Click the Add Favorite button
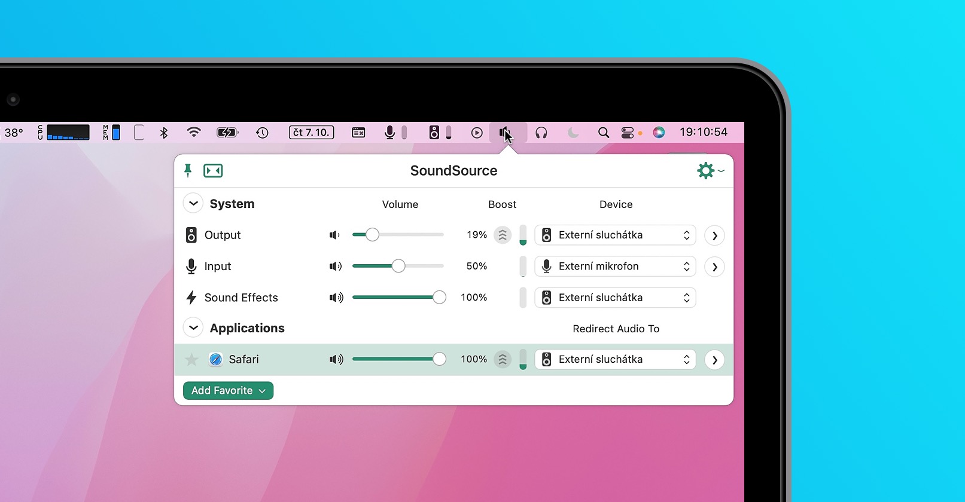The width and height of the screenshot is (965, 502). pyautogui.click(x=228, y=390)
